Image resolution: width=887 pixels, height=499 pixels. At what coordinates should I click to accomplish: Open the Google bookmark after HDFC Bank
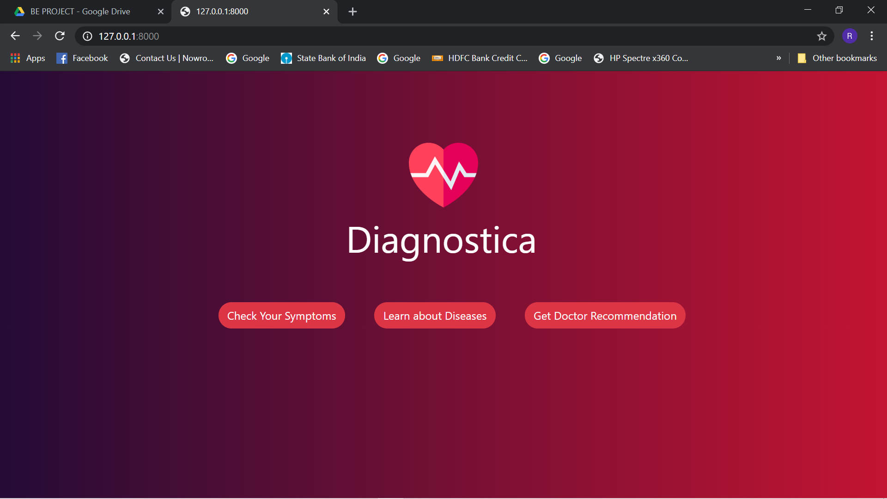coord(560,58)
